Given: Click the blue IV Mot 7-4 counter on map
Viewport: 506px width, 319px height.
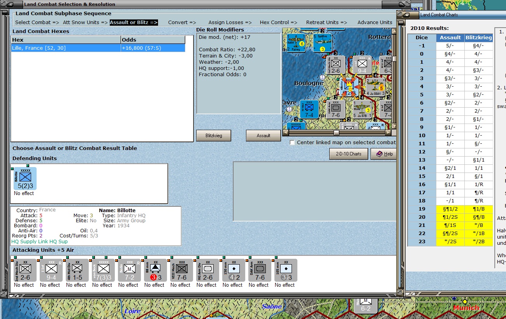Looking at the screenshot, I should click(309, 109).
